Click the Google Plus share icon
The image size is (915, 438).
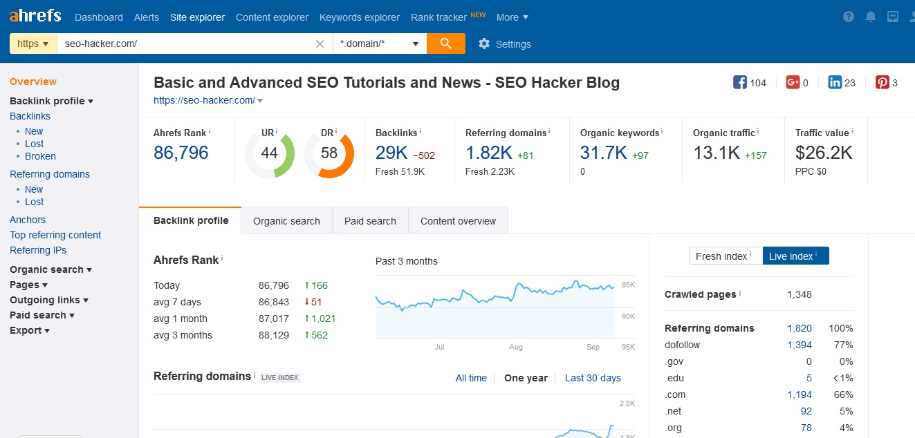[x=793, y=82]
